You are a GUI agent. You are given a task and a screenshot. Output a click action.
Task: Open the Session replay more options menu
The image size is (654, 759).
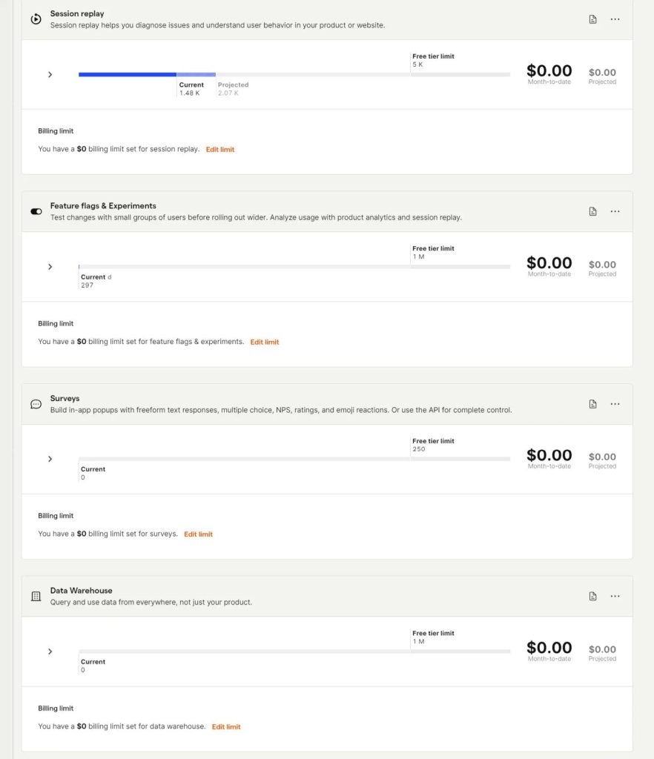click(x=615, y=19)
